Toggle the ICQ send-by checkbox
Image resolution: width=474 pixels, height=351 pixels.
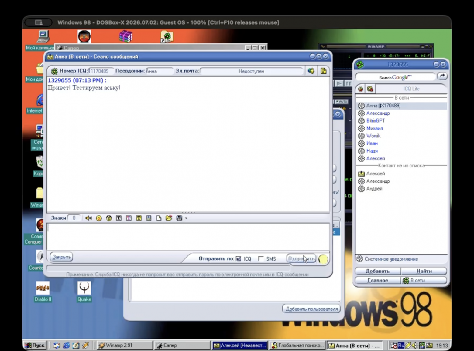pyautogui.click(x=239, y=259)
